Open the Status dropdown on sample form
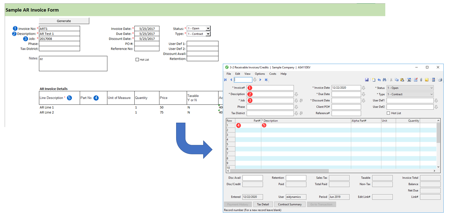Viewport: 450px width, 218px height. 208,29
